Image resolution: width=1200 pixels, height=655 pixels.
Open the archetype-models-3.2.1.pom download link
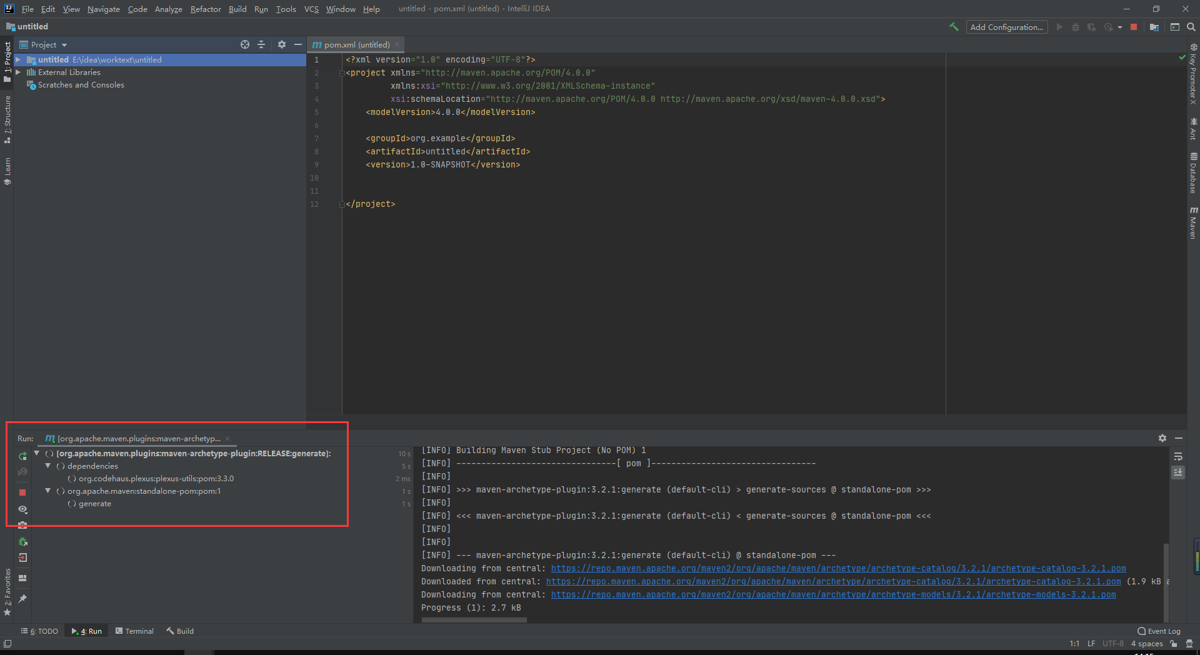[x=833, y=594]
